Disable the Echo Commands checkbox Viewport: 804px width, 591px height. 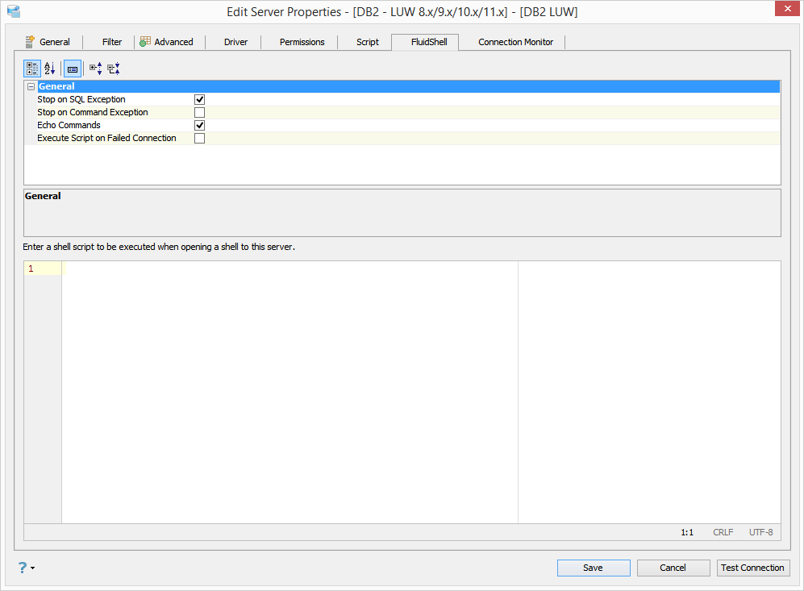[199, 125]
